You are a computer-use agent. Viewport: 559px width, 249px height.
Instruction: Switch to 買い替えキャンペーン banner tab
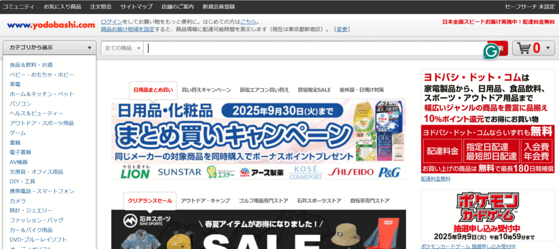click(206, 90)
